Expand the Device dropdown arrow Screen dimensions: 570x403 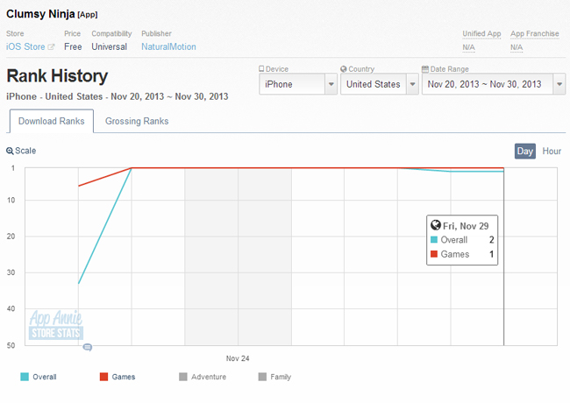click(331, 84)
